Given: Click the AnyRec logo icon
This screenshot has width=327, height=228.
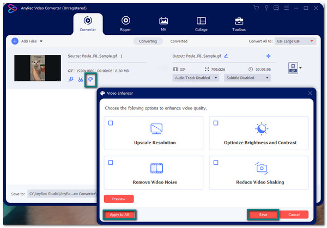Looking at the screenshot, I should tap(13, 9).
